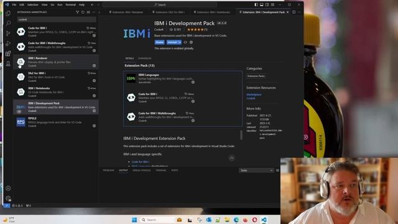Open the Code for IBM i bullet link

141,162
